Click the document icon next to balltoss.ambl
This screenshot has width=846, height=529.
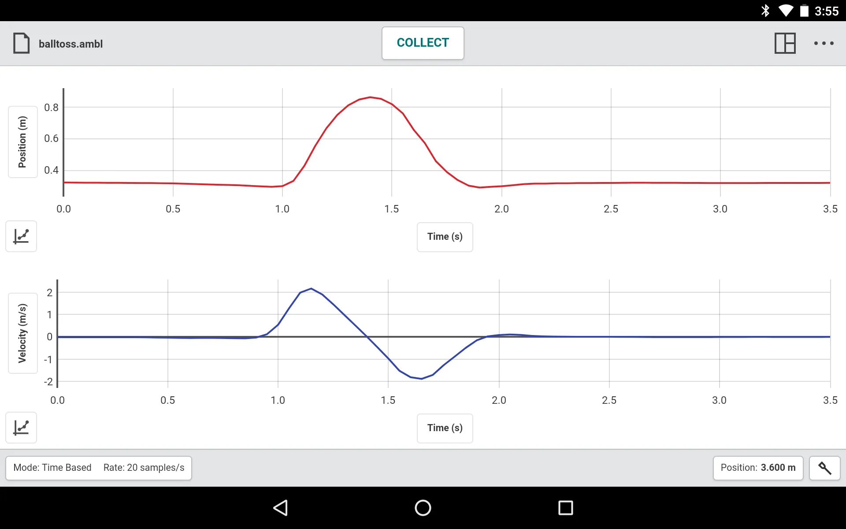pos(21,43)
